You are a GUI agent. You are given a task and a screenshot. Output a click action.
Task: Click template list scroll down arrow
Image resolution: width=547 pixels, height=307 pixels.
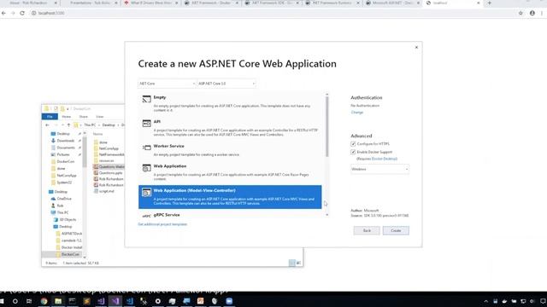coord(326,215)
